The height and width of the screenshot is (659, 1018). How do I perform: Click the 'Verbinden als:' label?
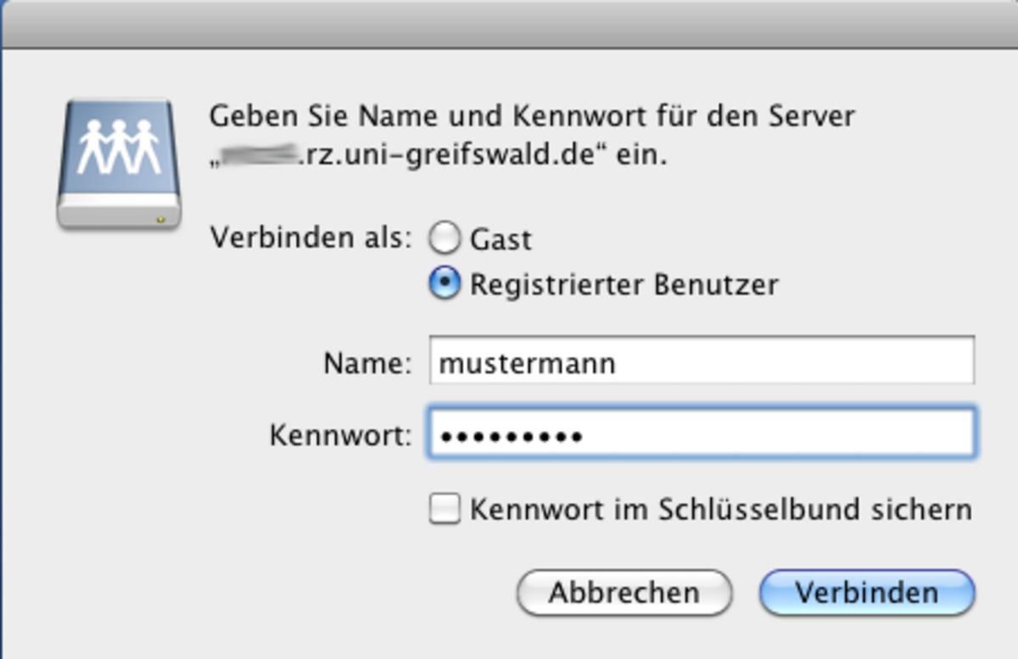tap(310, 237)
